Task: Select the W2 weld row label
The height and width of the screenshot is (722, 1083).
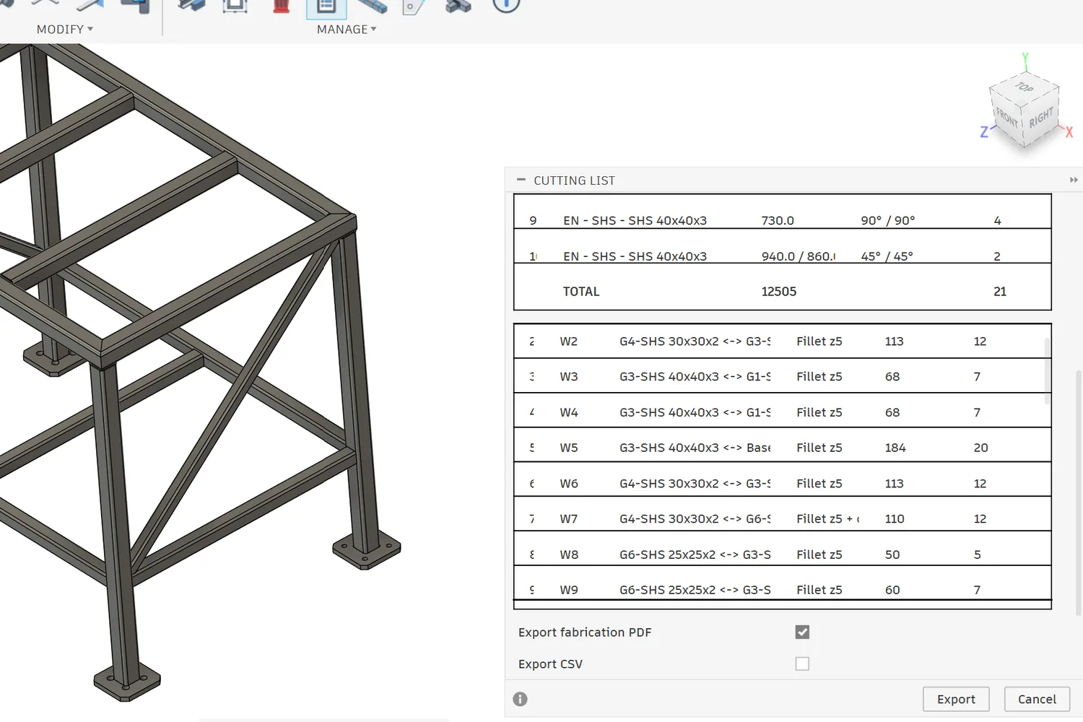Action: [x=569, y=342]
